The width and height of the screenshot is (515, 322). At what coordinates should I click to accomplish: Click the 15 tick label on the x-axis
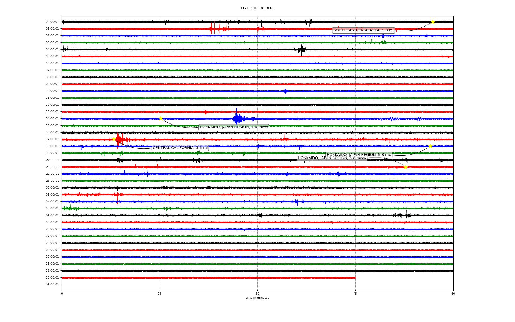tap(160, 294)
